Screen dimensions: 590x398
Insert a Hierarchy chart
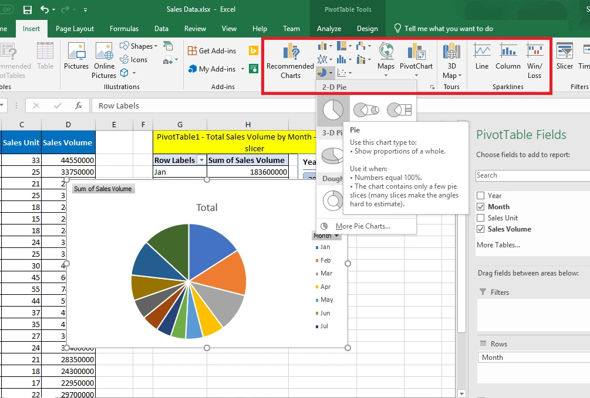[x=344, y=46]
